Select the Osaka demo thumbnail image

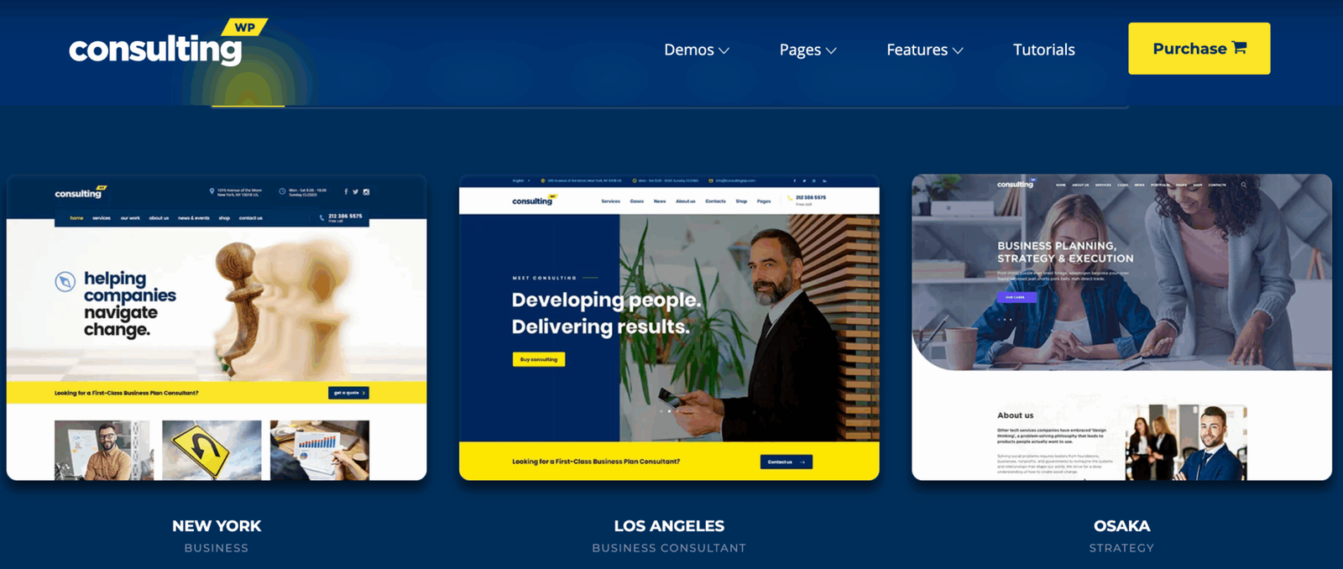click(x=1121, y=327)
